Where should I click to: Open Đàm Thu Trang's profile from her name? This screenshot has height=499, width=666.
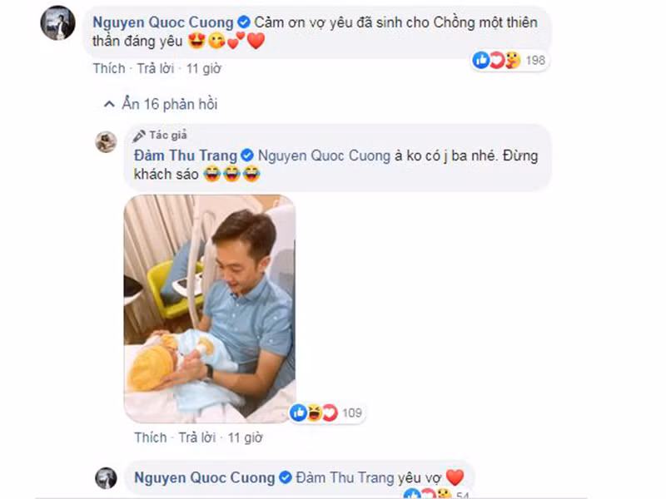click(x=183, y=156)
